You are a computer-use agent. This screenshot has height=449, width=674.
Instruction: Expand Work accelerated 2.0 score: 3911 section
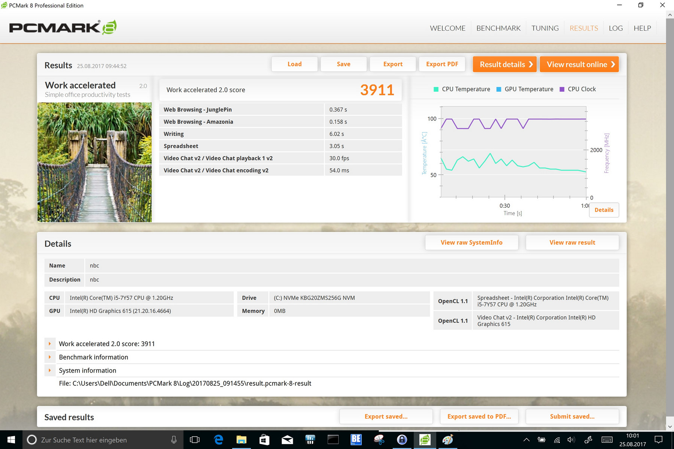[x=50, y=343]
